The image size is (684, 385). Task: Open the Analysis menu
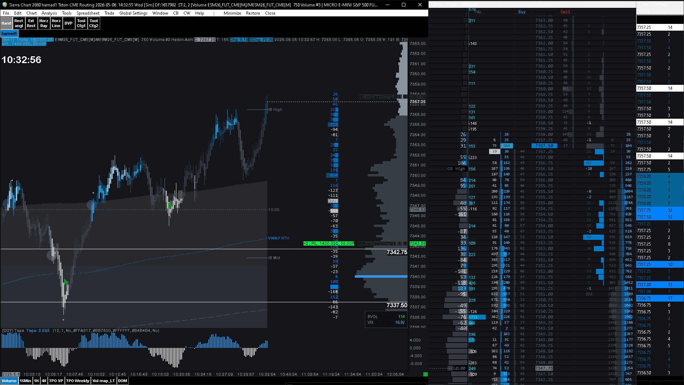click(49, 13)
